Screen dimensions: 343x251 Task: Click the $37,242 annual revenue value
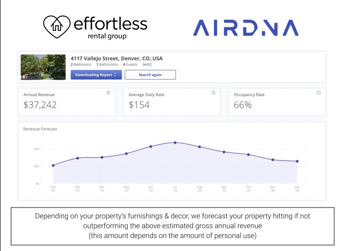40,105
